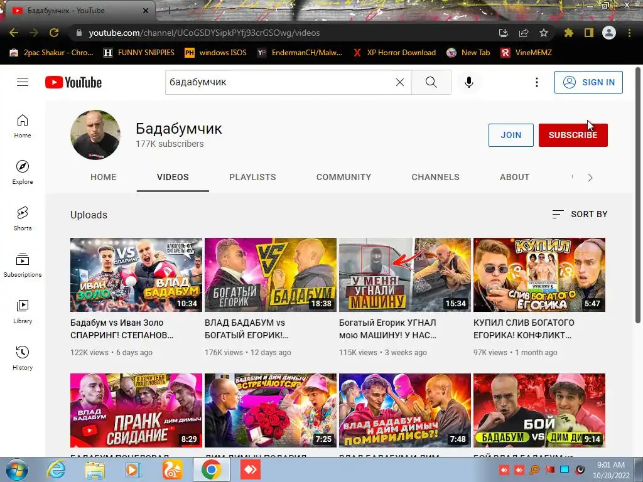Go to Home in the sidebar
Image resolution: width=643 pixels, height=482 pixels.
(23, 126)
